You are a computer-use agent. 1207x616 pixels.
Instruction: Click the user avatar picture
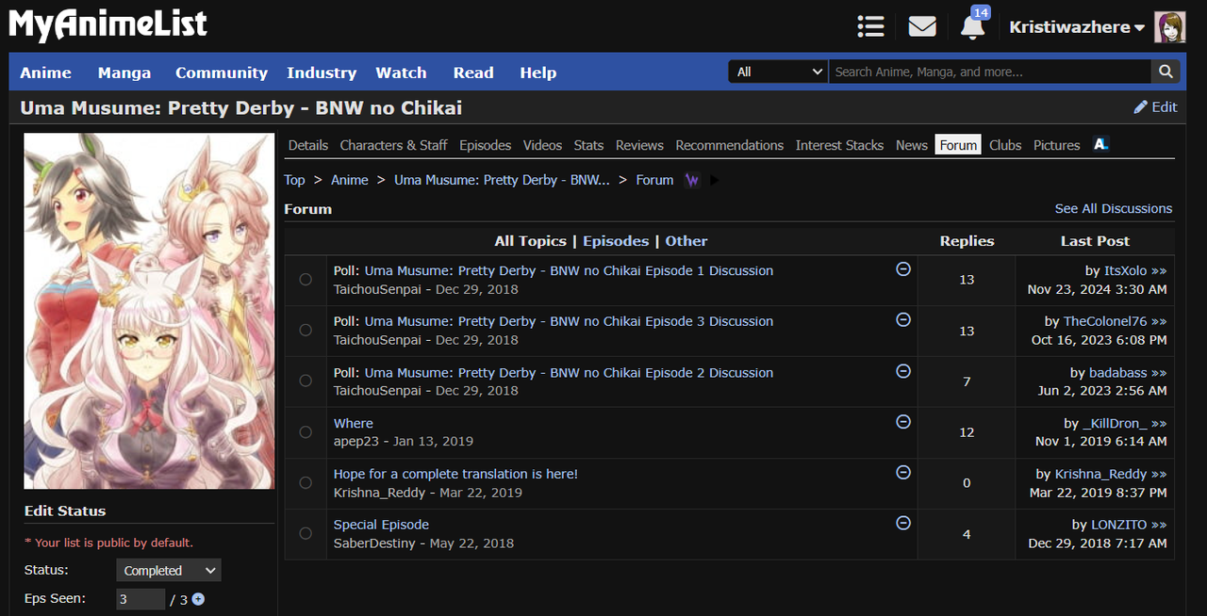1170,27
